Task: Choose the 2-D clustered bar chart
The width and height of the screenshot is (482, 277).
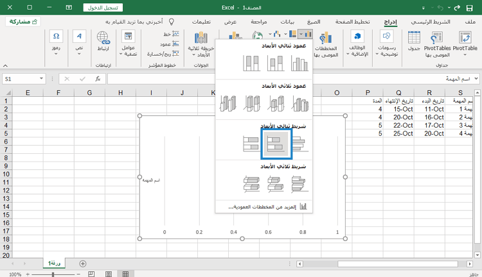Action: pos(300,142)
